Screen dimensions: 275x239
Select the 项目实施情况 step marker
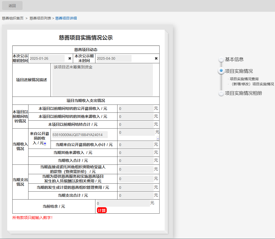click(x=221, y=71)
